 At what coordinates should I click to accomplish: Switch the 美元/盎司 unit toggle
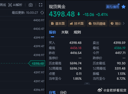[x=113, y=6]
